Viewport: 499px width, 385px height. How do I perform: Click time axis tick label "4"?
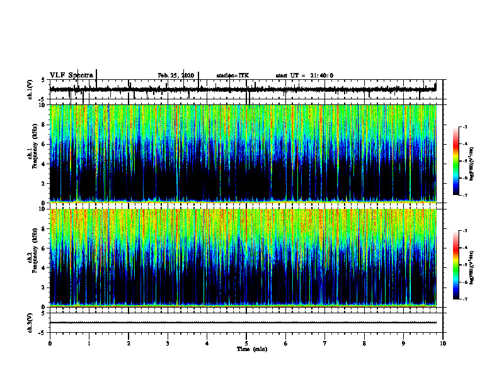207,343
